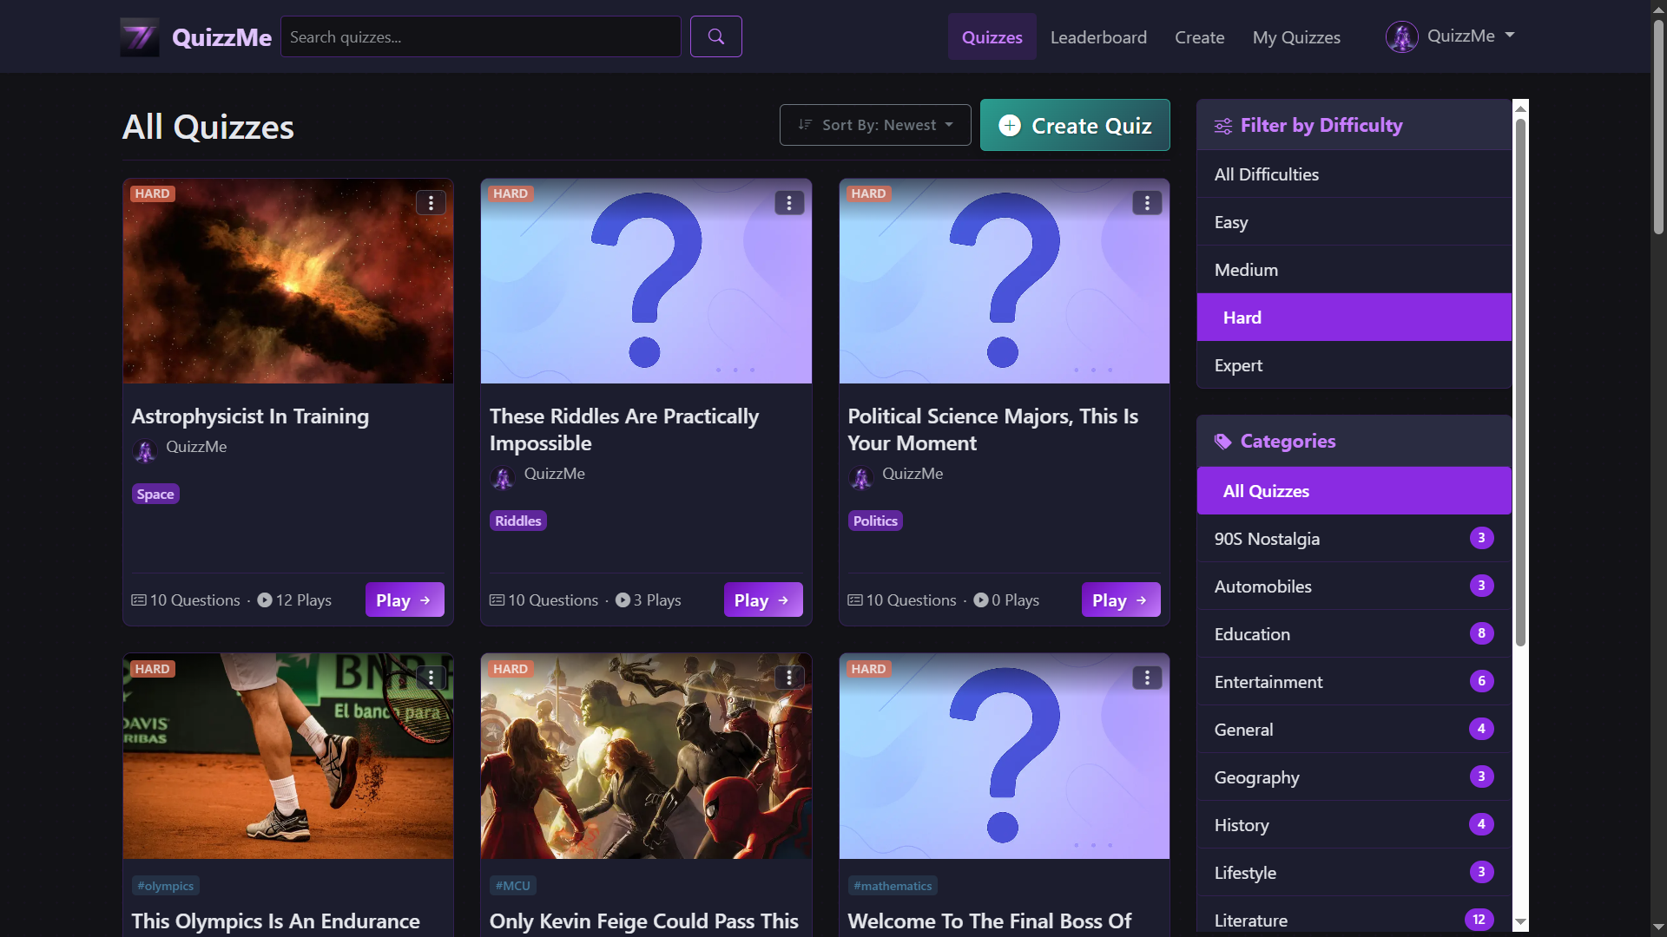The height and width of the screenshot is (937, 1667).
Task: Click the QuizzMe logo icon
Action: pyautogui.click(x=140, y=36)
